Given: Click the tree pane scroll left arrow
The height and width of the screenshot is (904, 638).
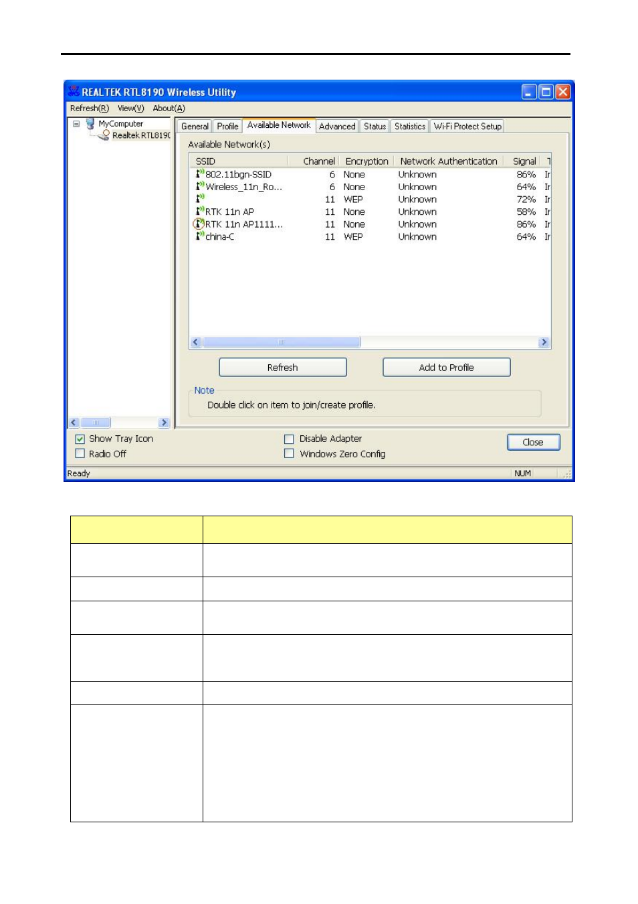Looking at the screenshot, I should click(74, 423).
